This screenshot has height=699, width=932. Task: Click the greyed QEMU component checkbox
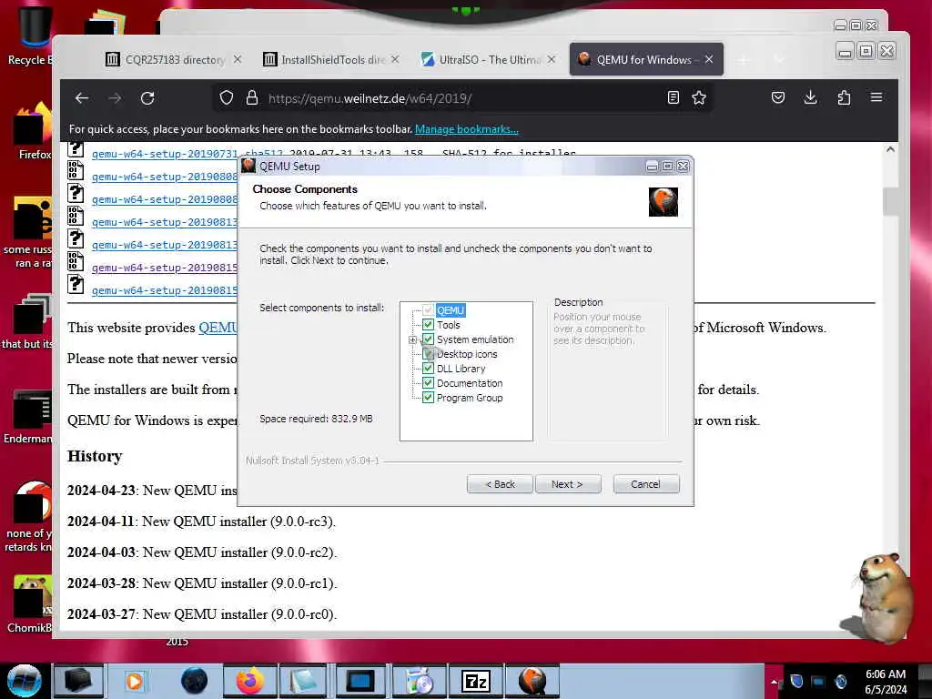pos(428,310)
